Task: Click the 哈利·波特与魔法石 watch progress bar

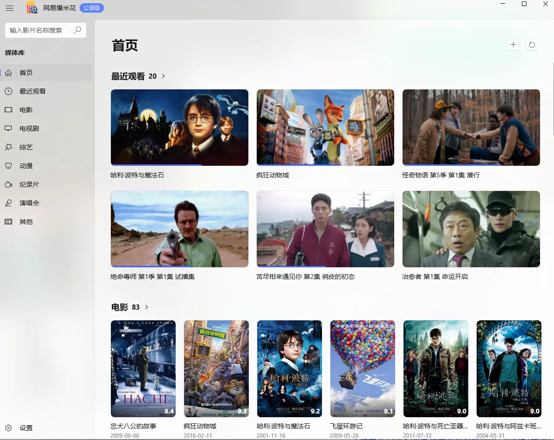Action: coord(156,164)
